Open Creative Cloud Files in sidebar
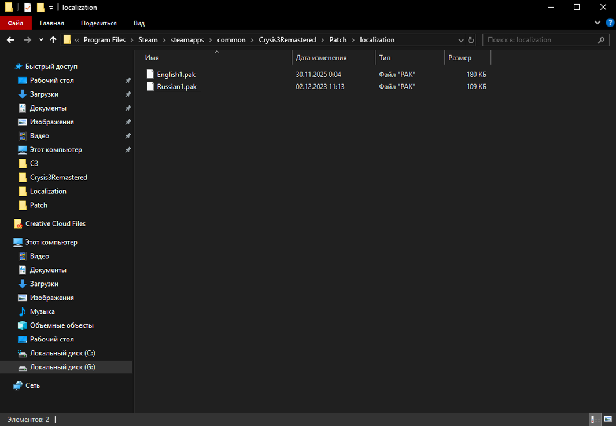This screenshot has width=616, height=426. coord(56,223)
